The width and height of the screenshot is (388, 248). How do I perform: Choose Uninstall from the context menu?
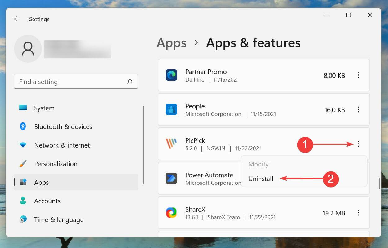point(261,179)
